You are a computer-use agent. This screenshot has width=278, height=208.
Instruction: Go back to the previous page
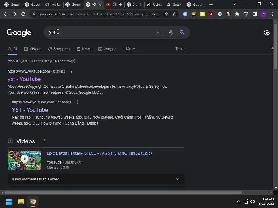point(6,14)
